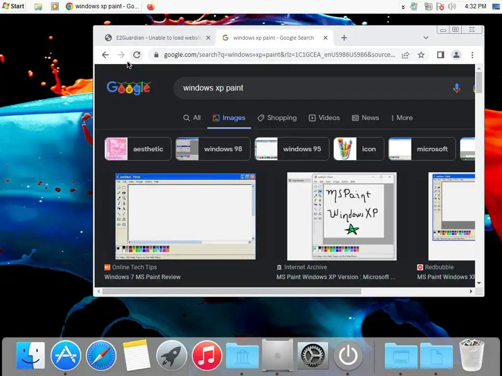The height and width of the screenshot is (376, 502).
Task: Open System Preferences gear in dock
Action: (313, 355)
